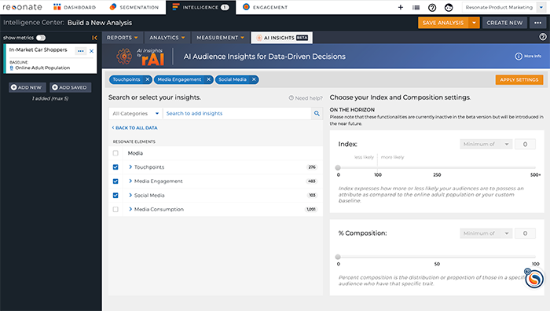Click Add New audience button
The height and width of the screenshot is (311, 550).
coord(27,87)
